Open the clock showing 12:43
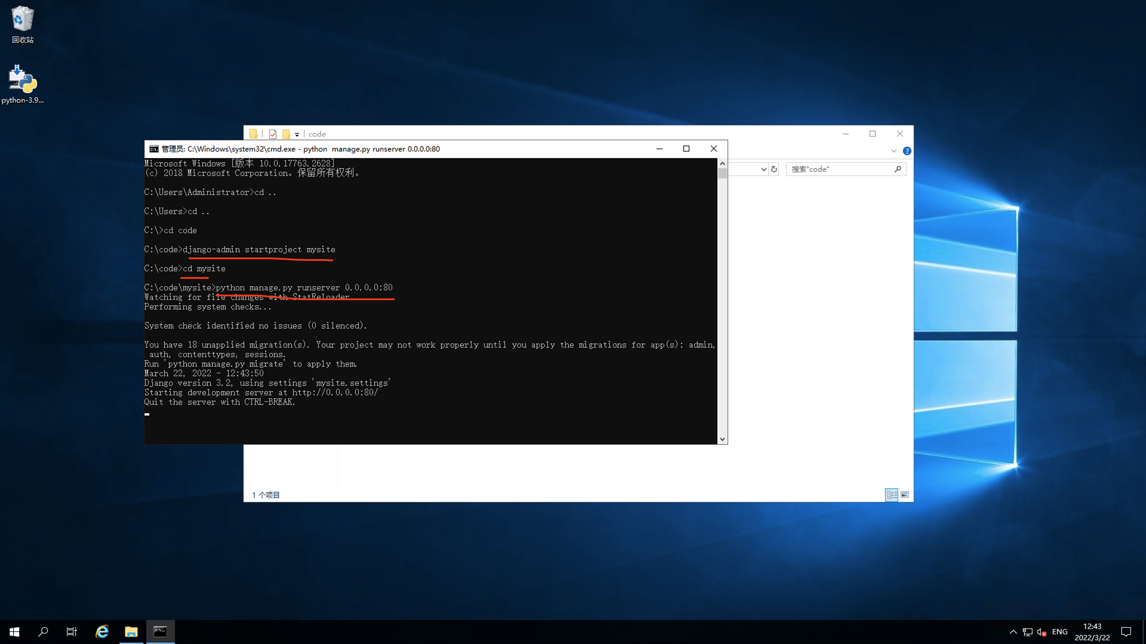The height and width of the screenshot is (644, 1146). [x=1092, y=632]
